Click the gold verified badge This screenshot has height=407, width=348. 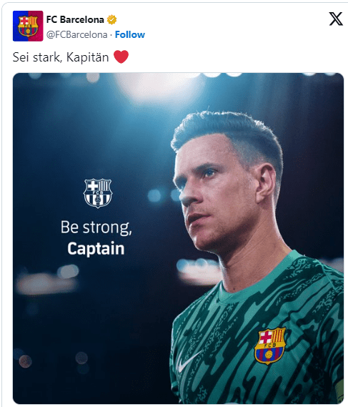coord(111,20)
